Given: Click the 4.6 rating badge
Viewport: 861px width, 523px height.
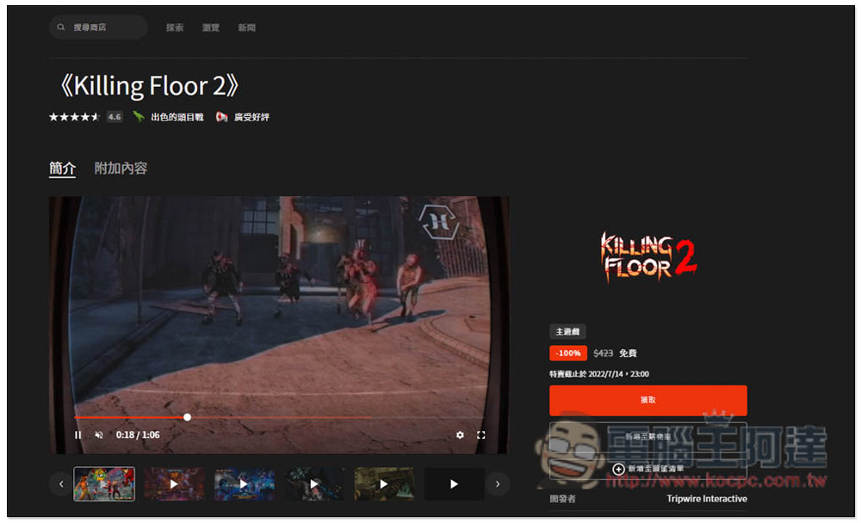Looking at the screenshot, I should [x=115, y=117].
